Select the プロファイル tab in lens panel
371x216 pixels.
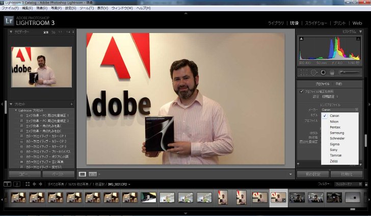pyautogui.click(x=322, y=84)
